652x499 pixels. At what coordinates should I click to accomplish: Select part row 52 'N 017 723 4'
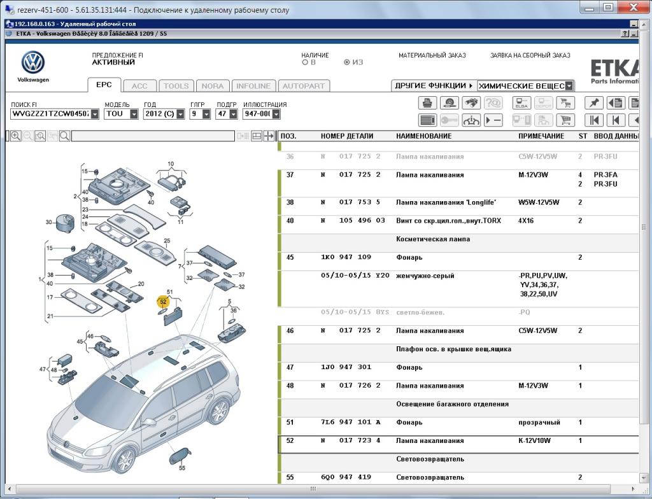pyautogui.click(x=458, y=444)
